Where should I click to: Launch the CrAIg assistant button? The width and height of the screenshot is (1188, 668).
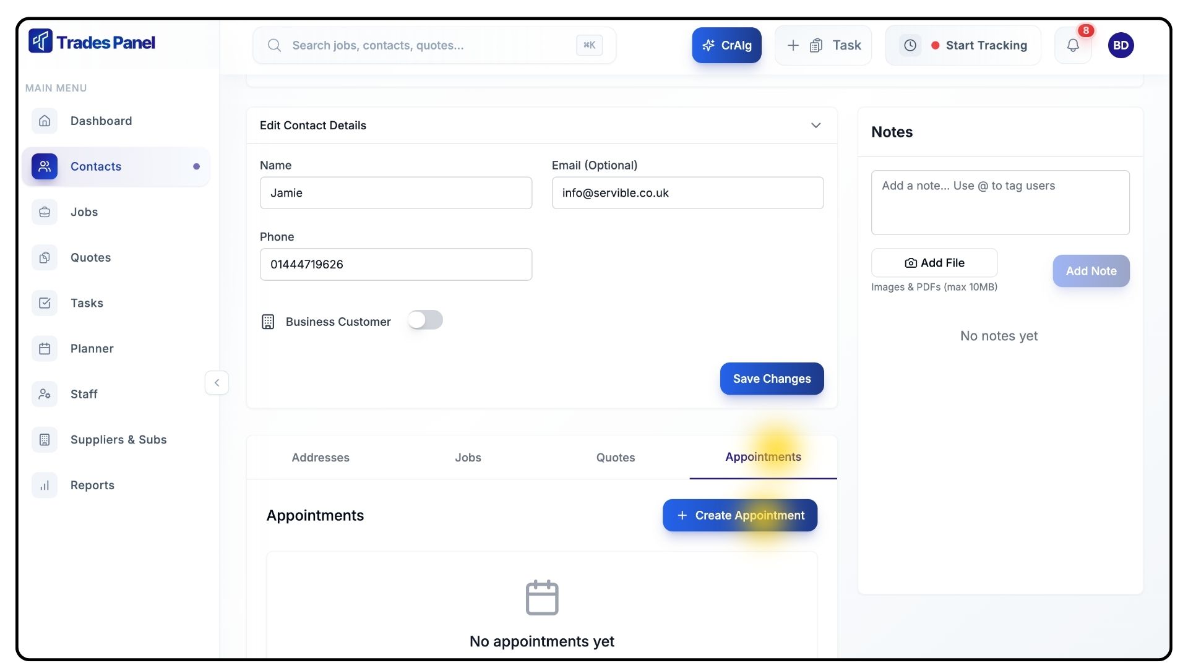pyautogui.click(x=726, y=45)
